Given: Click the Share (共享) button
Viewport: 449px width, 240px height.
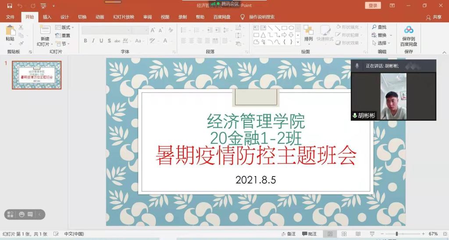Looking at the screenshot, I should [434, 17].
